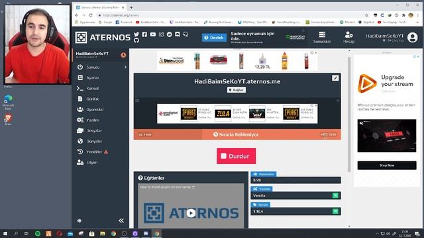Viewport: 424px width, 238px height.
Task: Open Dünyalar in the sidebar
Action: 94,141
